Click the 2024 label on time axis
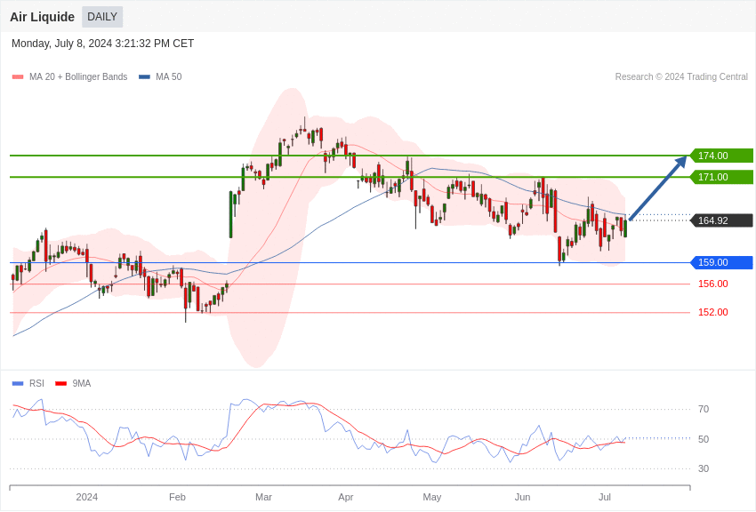Image resolution: width=756 pixels, height=512 pixels. (87, 497)
